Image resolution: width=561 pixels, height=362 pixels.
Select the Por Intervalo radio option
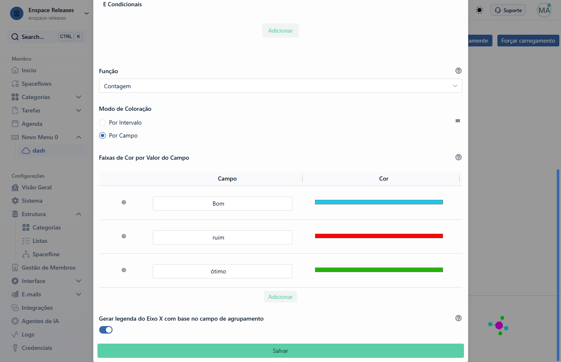[x=102, y=123]
